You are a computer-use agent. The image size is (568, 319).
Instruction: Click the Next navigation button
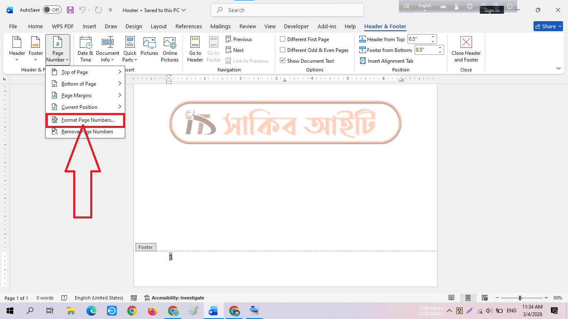click(x=235, y=50)
